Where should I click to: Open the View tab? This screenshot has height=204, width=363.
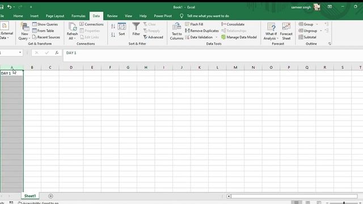(x=129, y=16)
